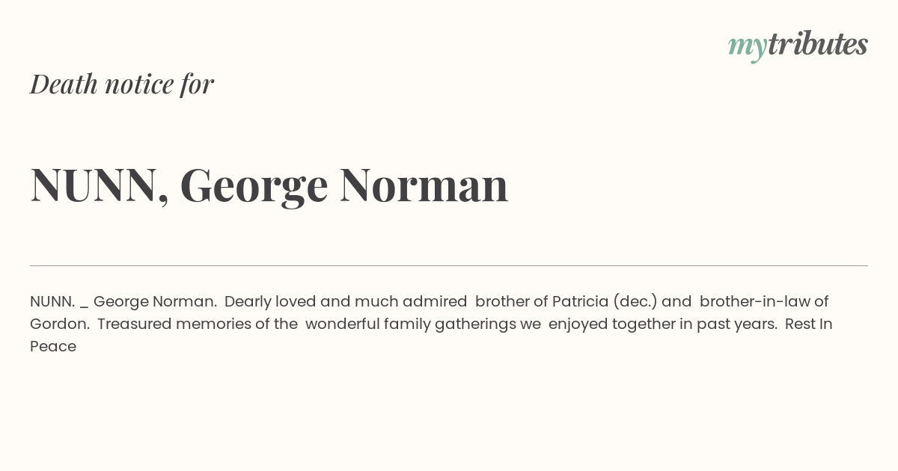Click the mytributes logo
898x471 pixels.
798,46
